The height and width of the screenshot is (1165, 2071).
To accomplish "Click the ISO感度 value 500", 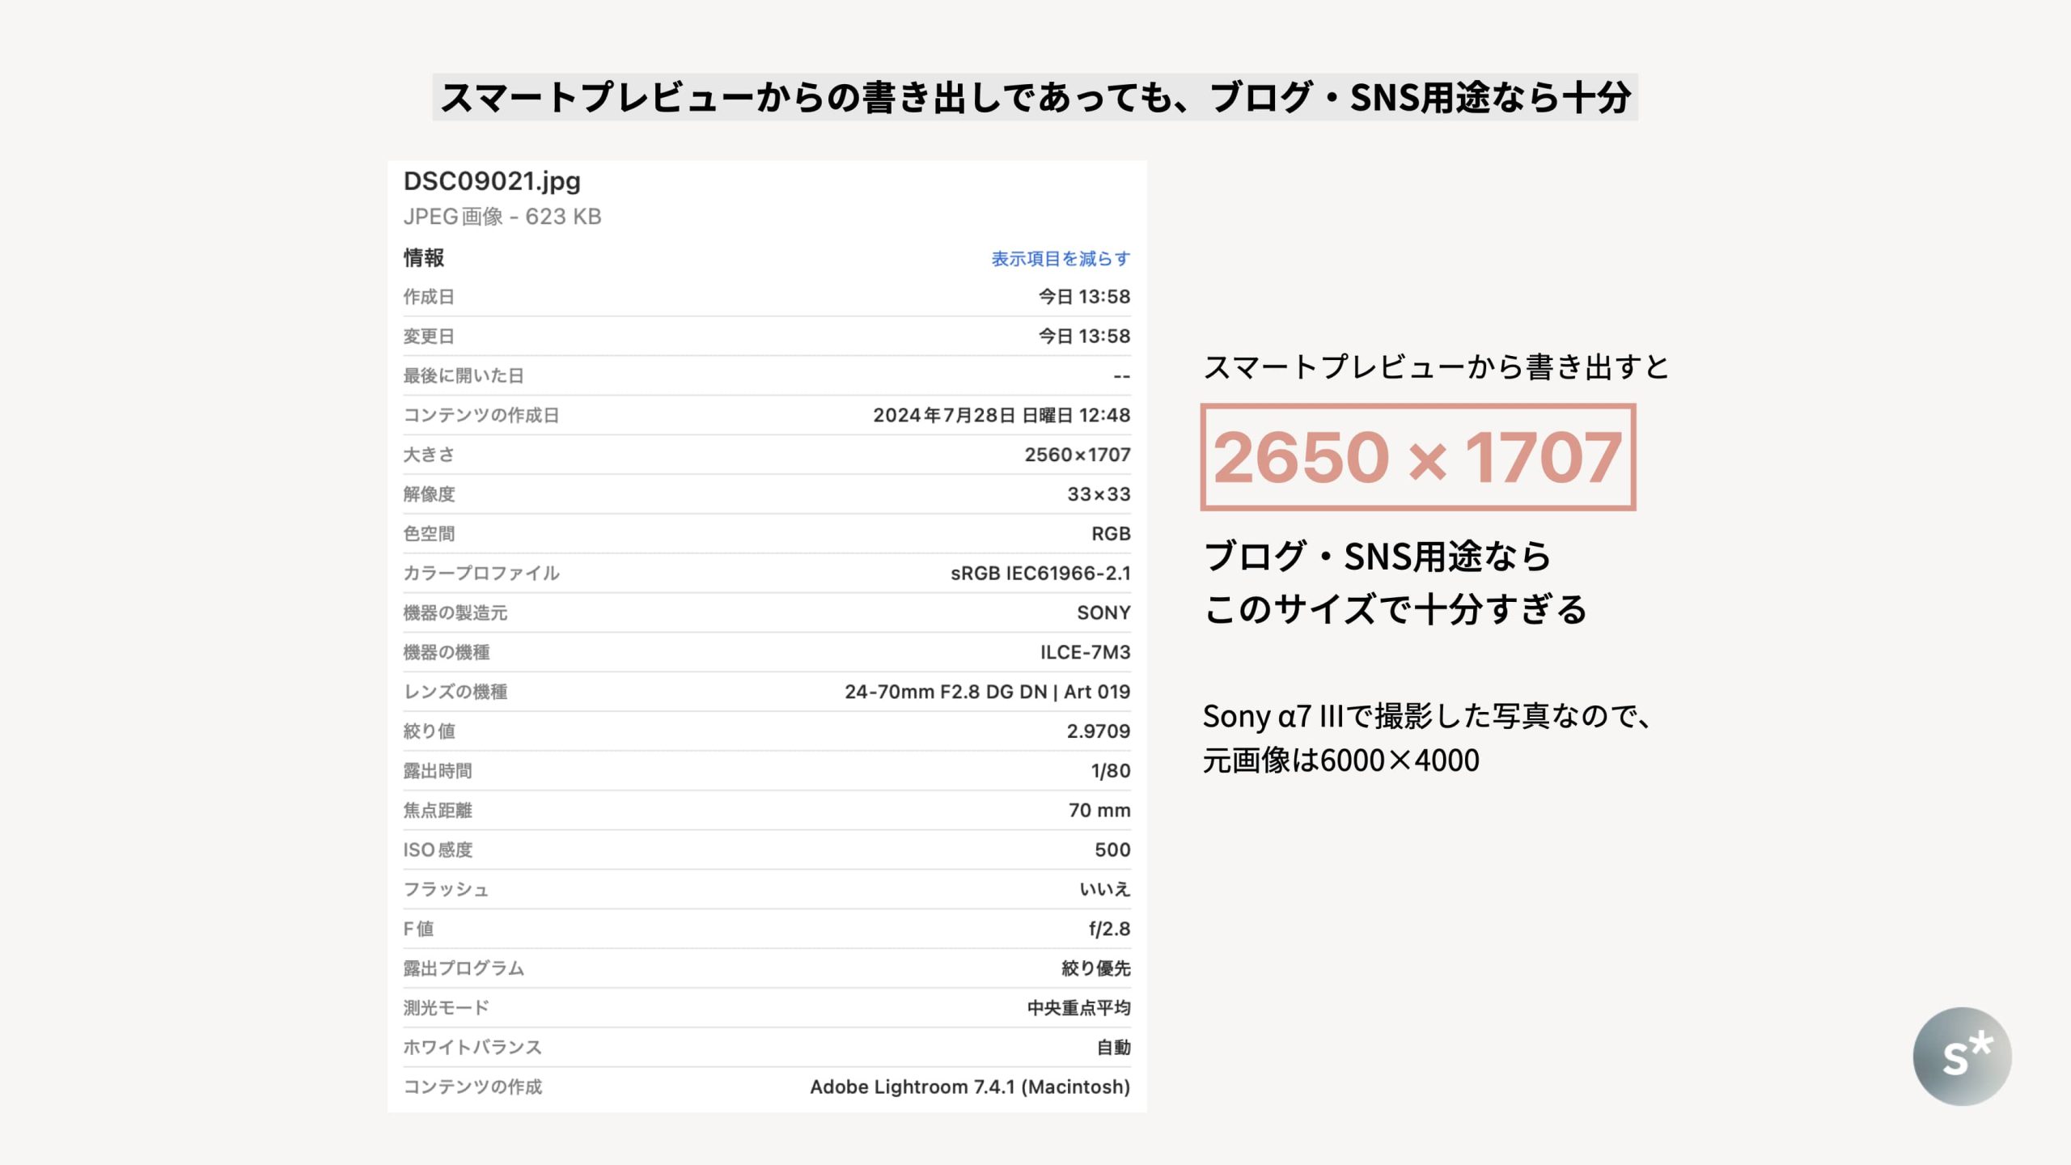I will pyautogui.click(x=1112, y=849).
